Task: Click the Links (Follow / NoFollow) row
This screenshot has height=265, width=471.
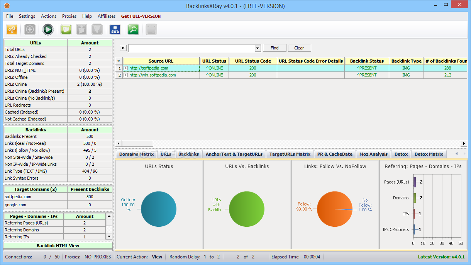Action: click(x=58, y=150)
